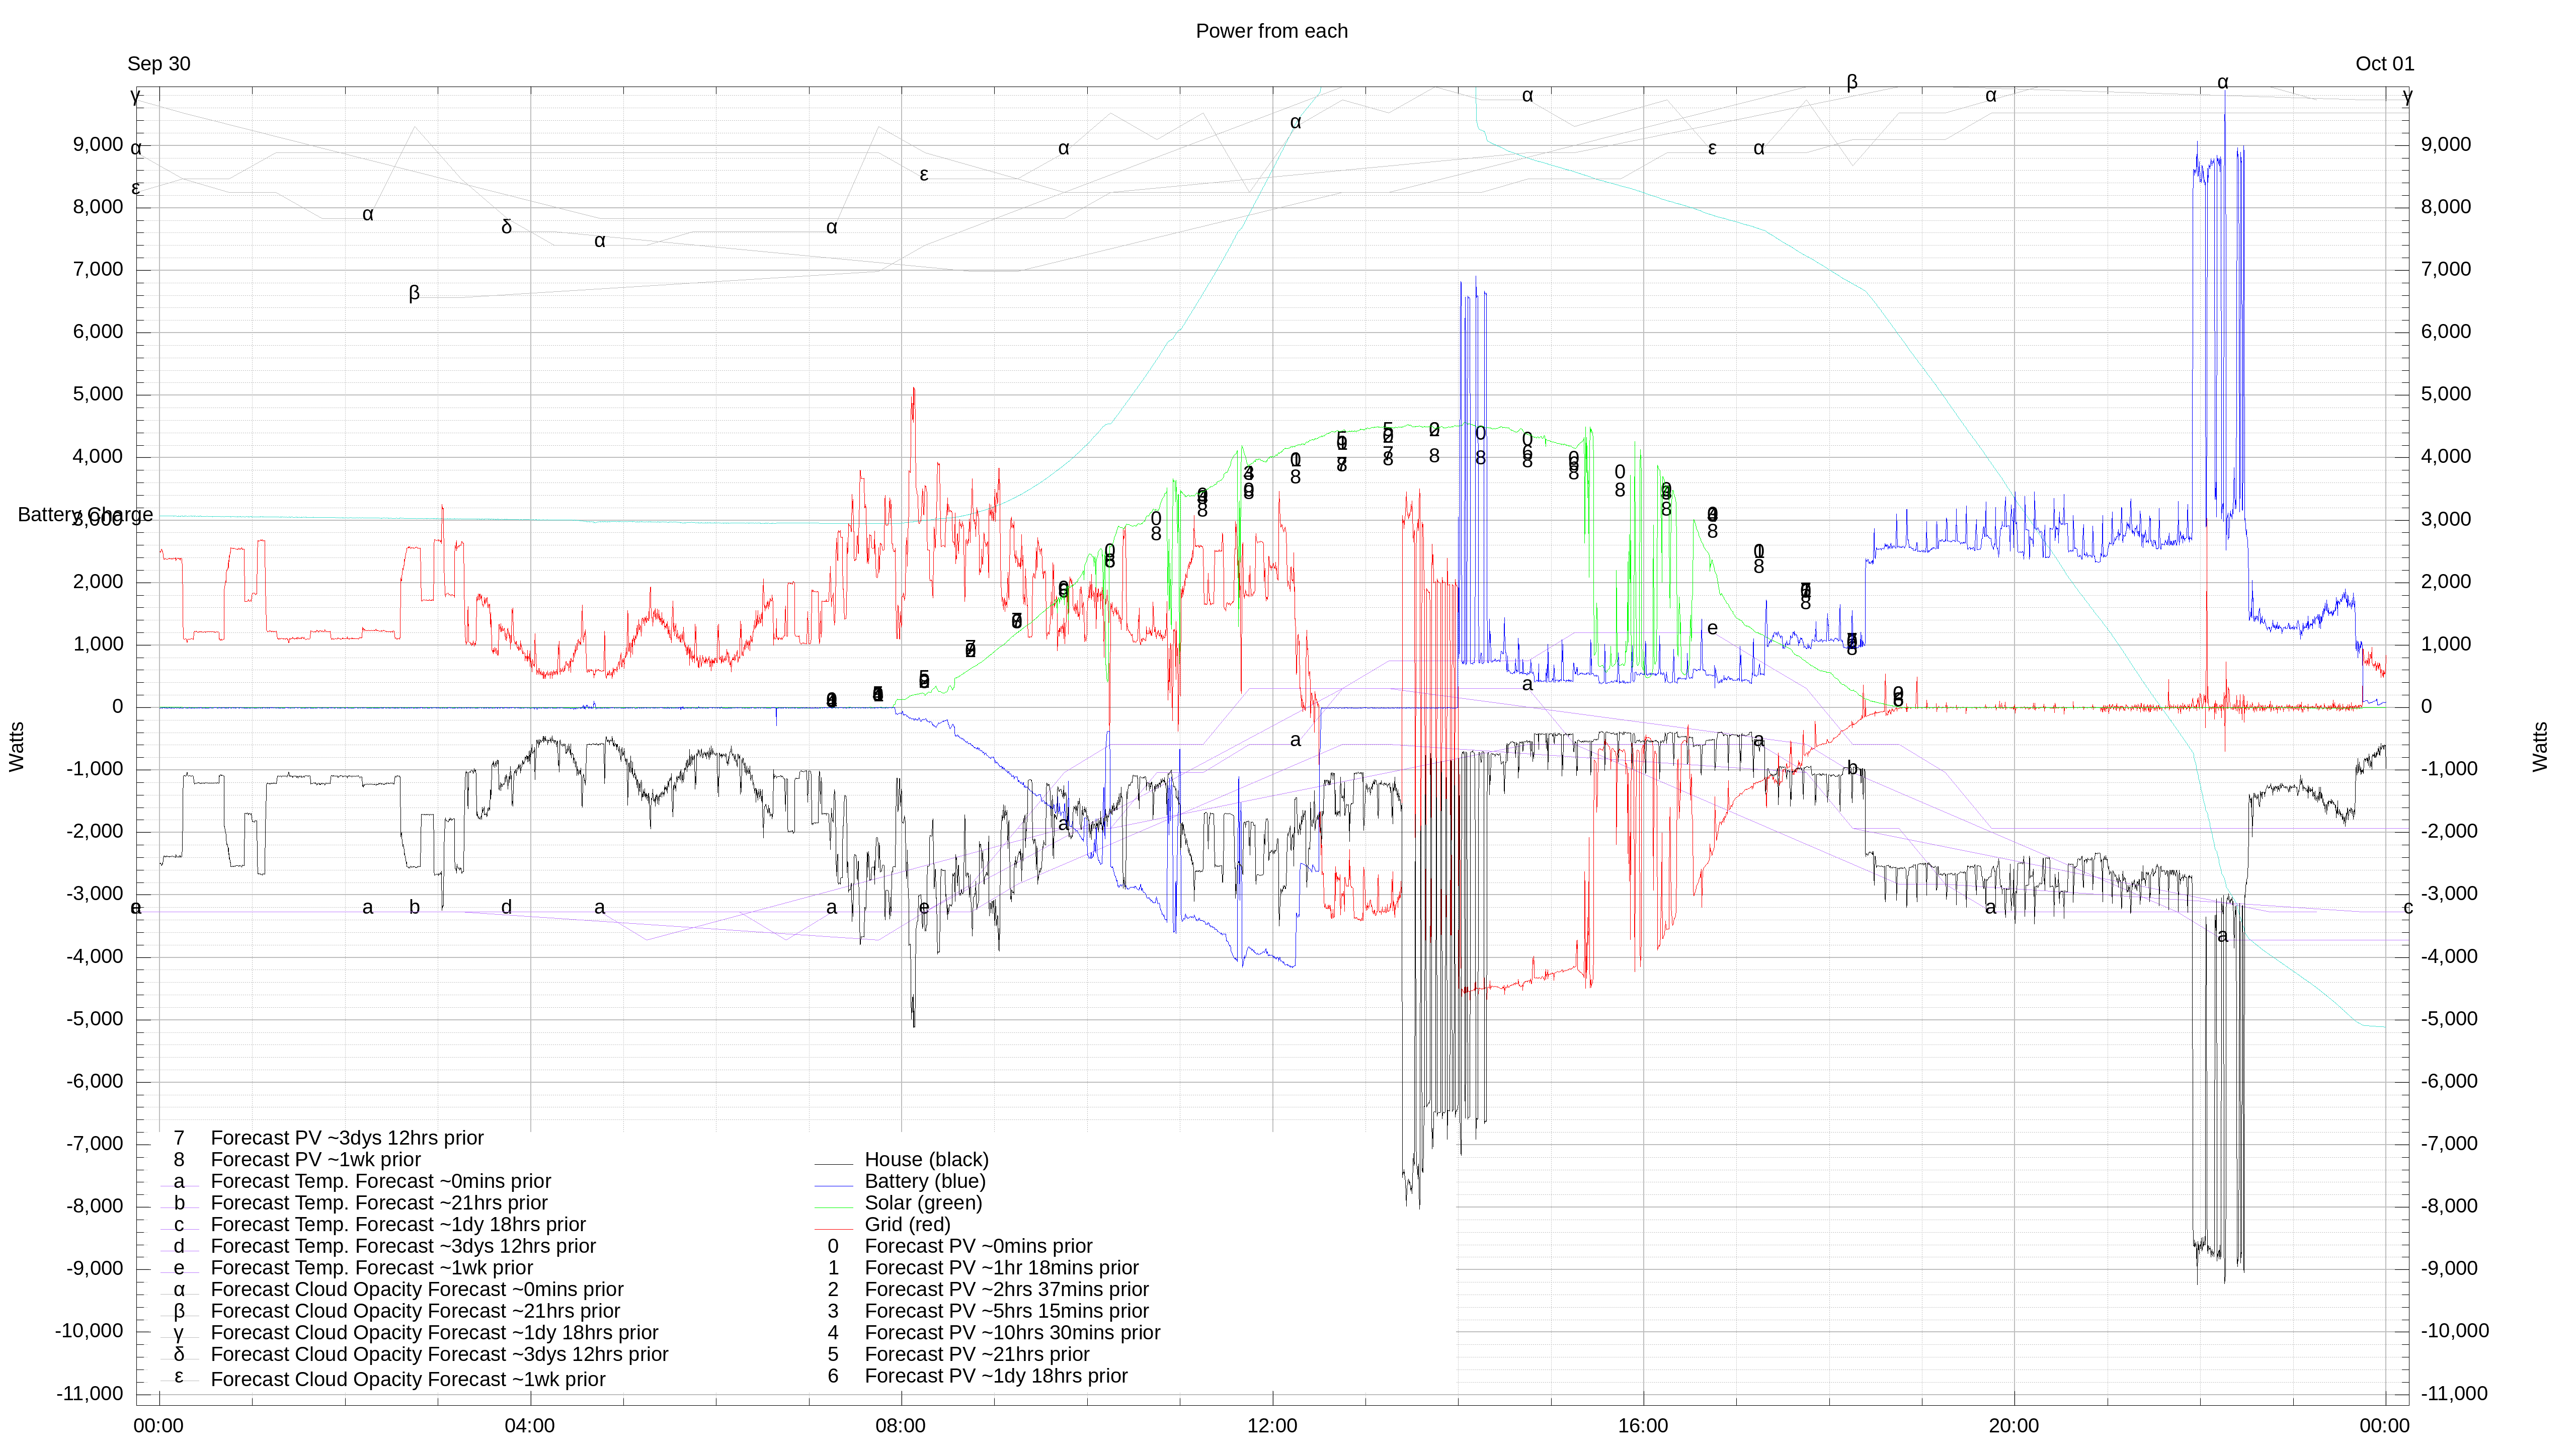This screenshot has width=2576, height=1449.
Task: Click the left axis "-5,000" tick label
Action: pyautogui.click(x=94, y=1019)
